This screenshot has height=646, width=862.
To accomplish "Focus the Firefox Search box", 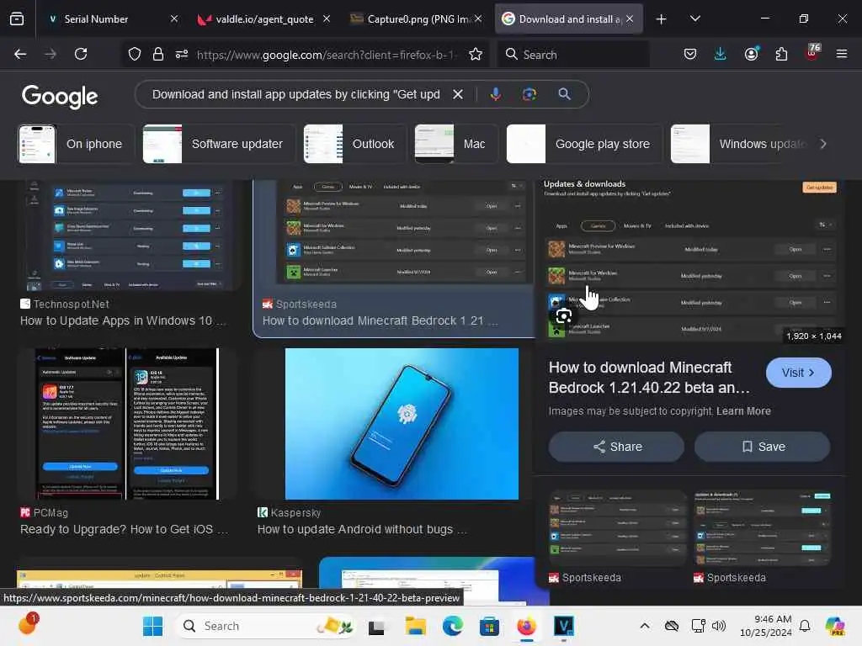I will pyautogui.click(x=572, y=55).
